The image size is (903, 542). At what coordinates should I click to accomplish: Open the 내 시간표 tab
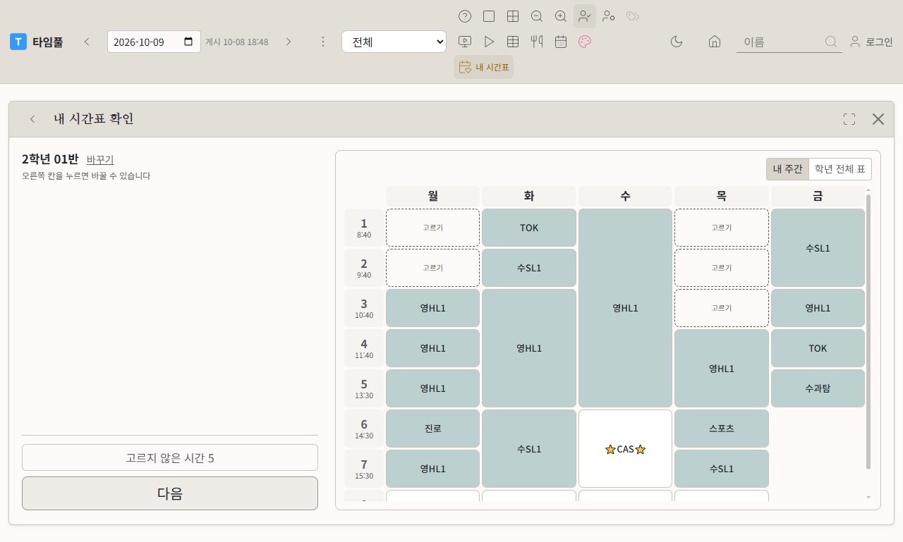click(483, 67)
